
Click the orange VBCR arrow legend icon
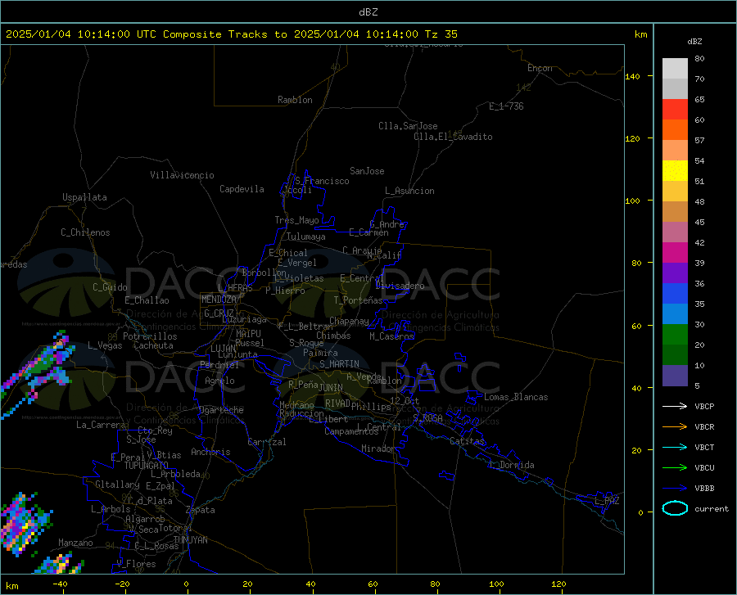tap(675, 427)
